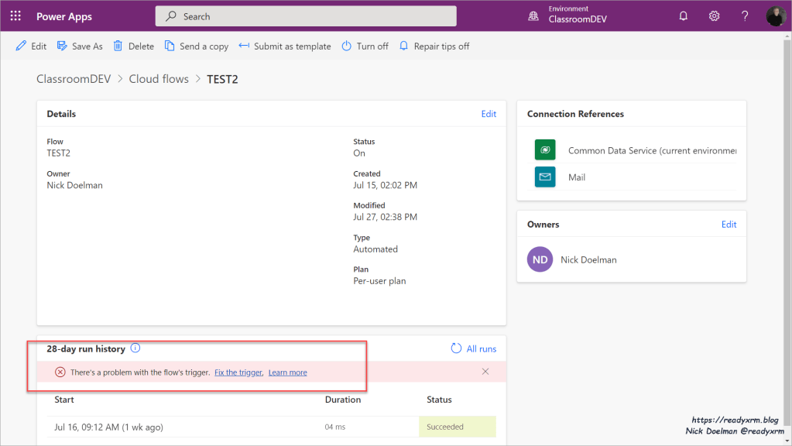Toggle Repair tips off
Screen dimensions: 792x446
(x=434, y=46)
